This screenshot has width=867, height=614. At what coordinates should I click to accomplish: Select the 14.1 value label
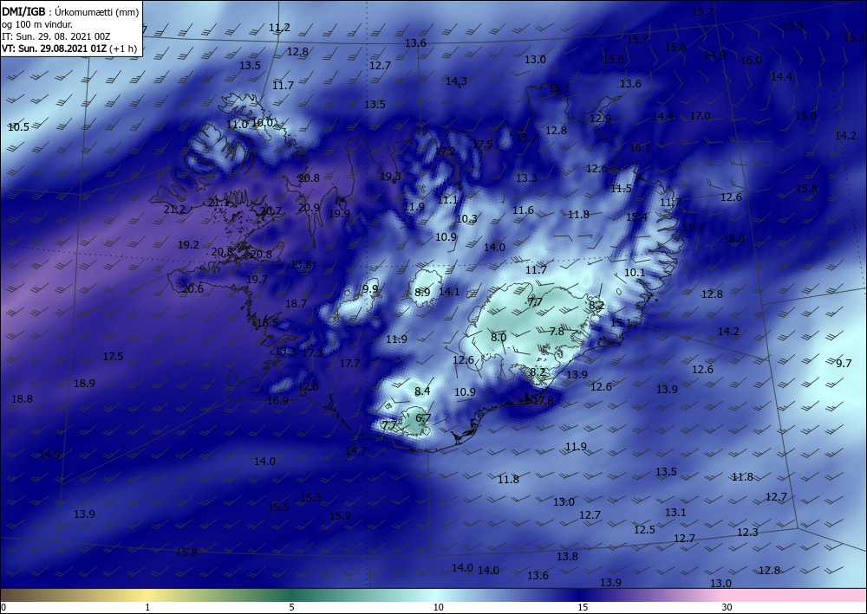[449, 292]
